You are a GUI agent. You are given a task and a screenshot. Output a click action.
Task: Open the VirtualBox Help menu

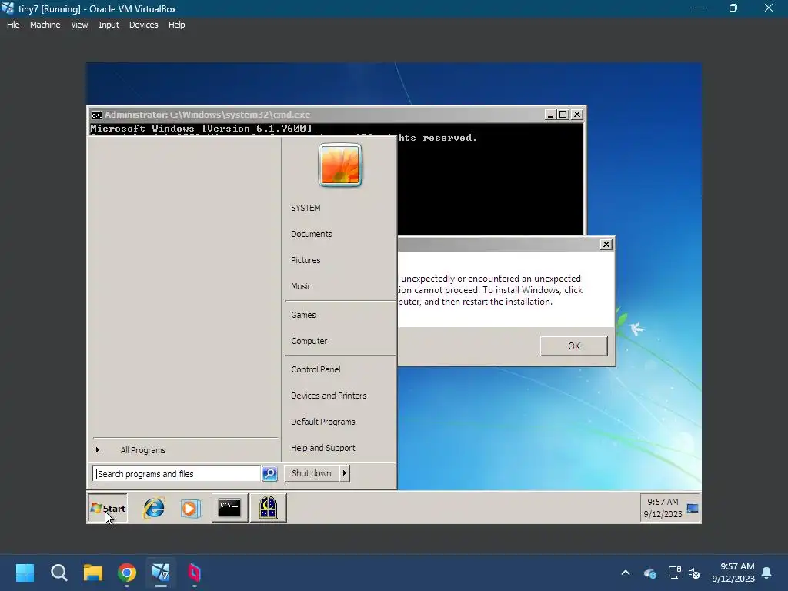coord(176,25)
